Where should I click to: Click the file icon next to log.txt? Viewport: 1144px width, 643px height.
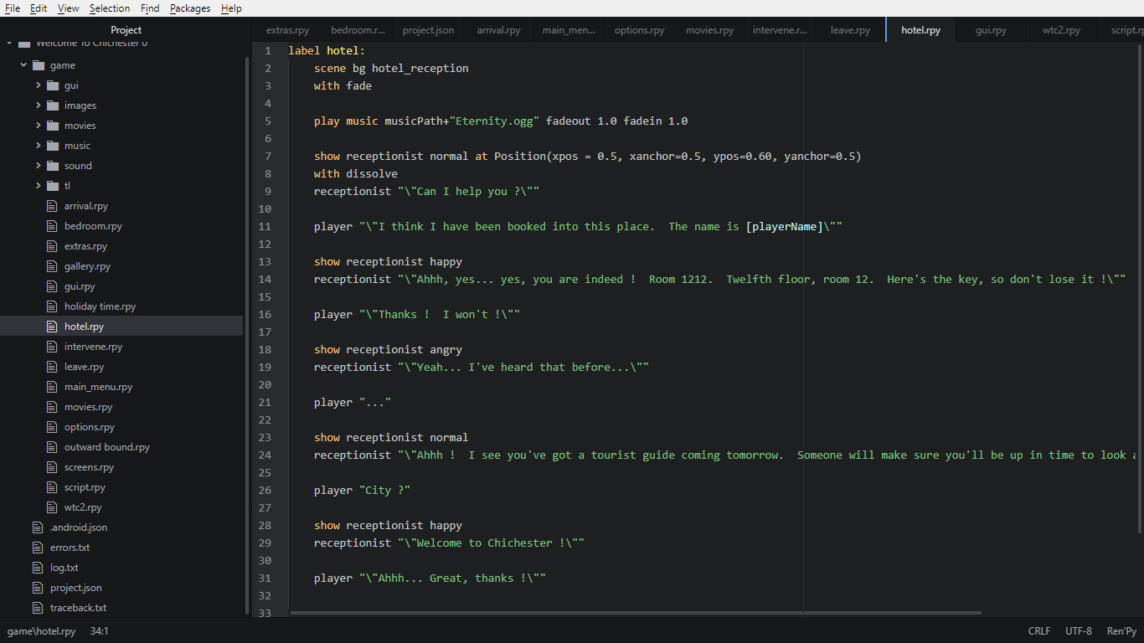pyautogui.click(x=37, y=567)
